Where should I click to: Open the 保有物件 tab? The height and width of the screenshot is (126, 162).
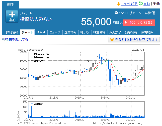click(x=147, y=32)
